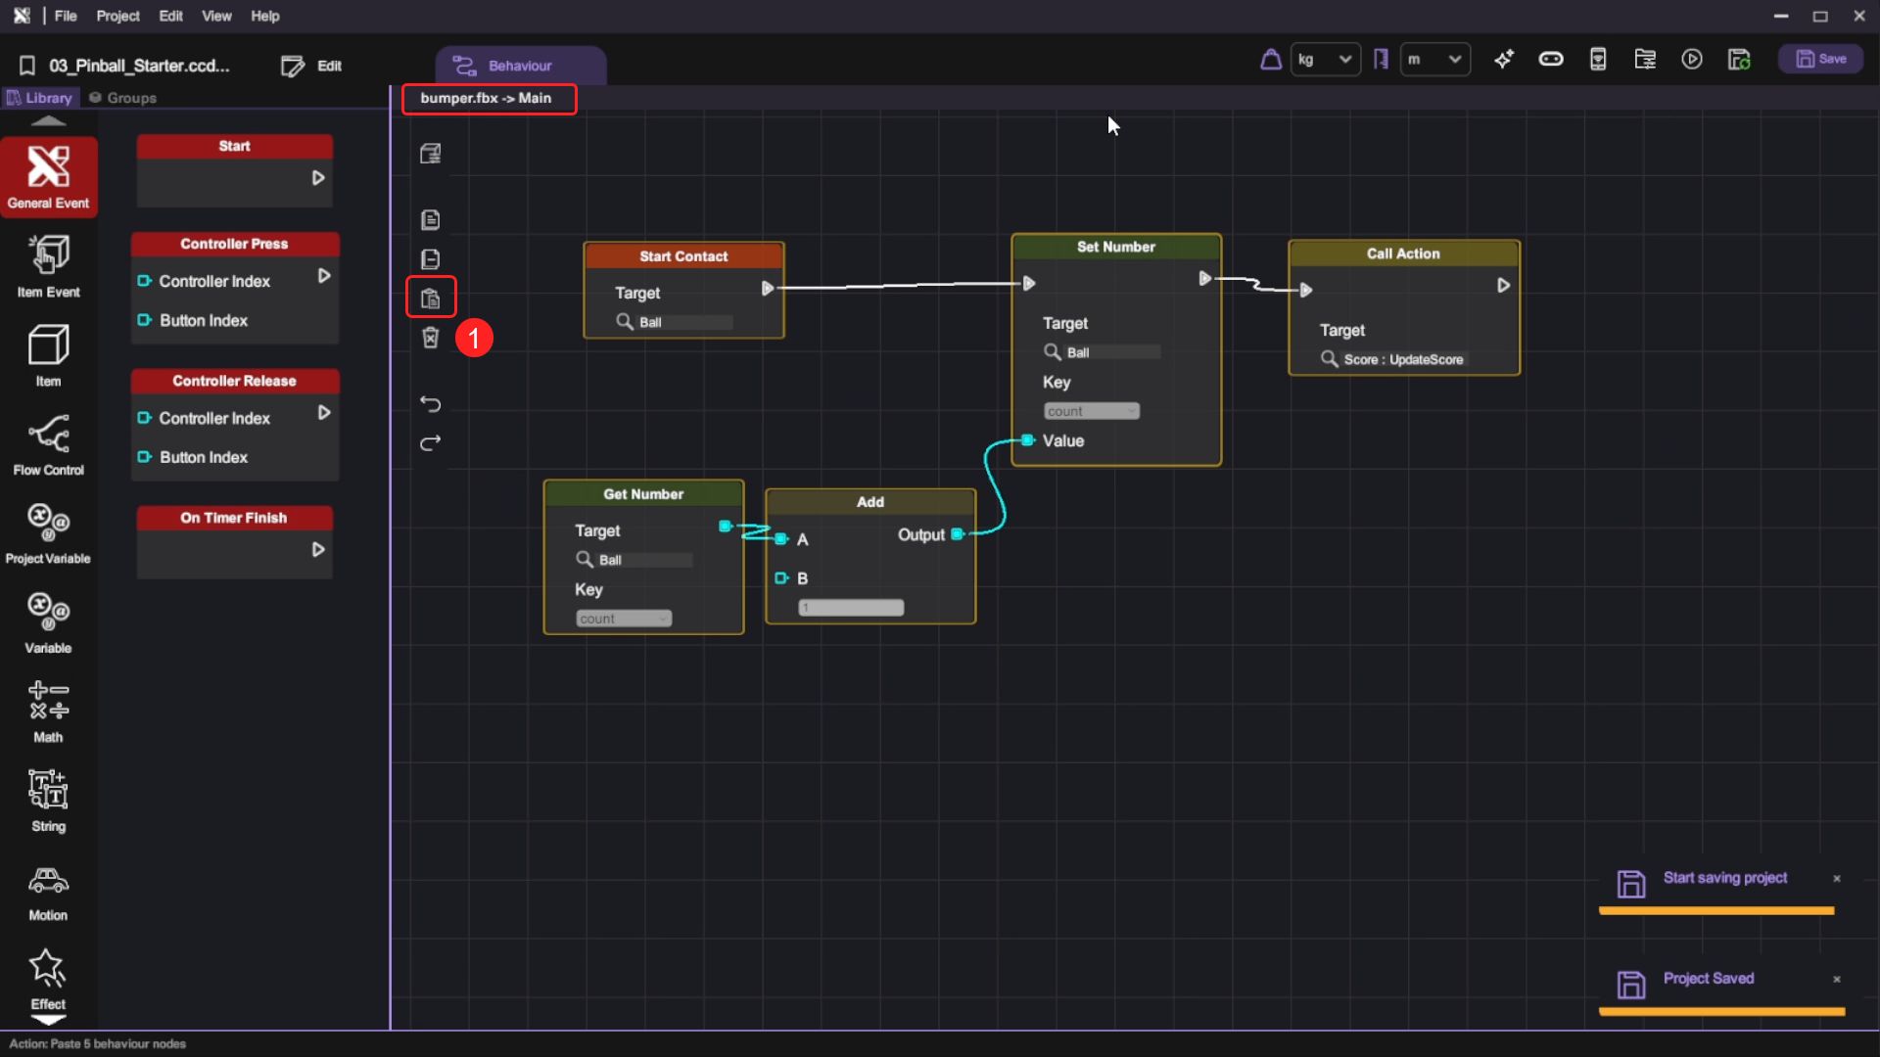The image size is (1880, 1057).
Task: Click the undo arrow icon
Action: 431,404
